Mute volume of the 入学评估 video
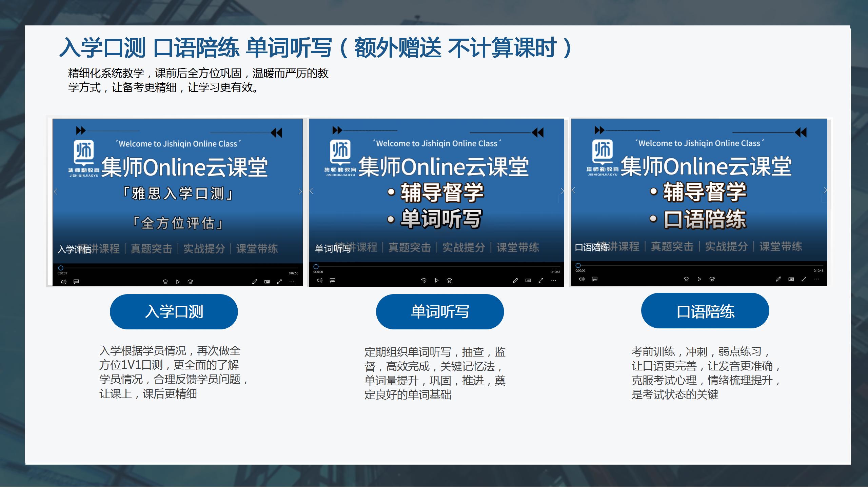Image resolution: width=868 pixels, height=488 pixels. (63, 282)
